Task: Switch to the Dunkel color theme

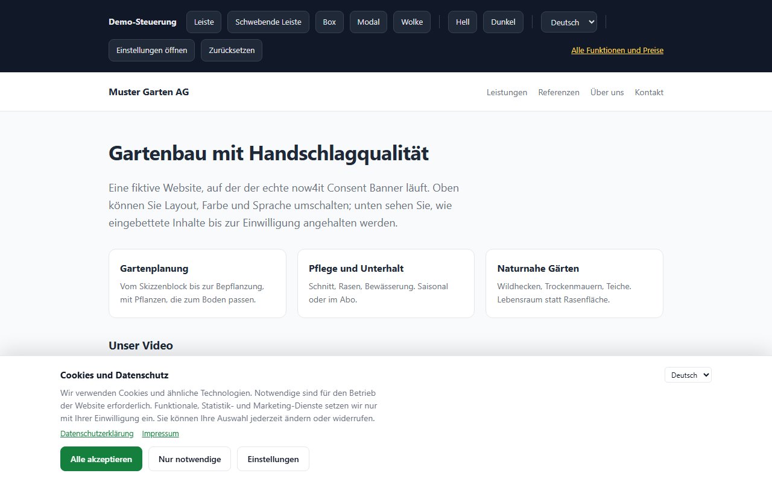Action: [x=503, y=22]
